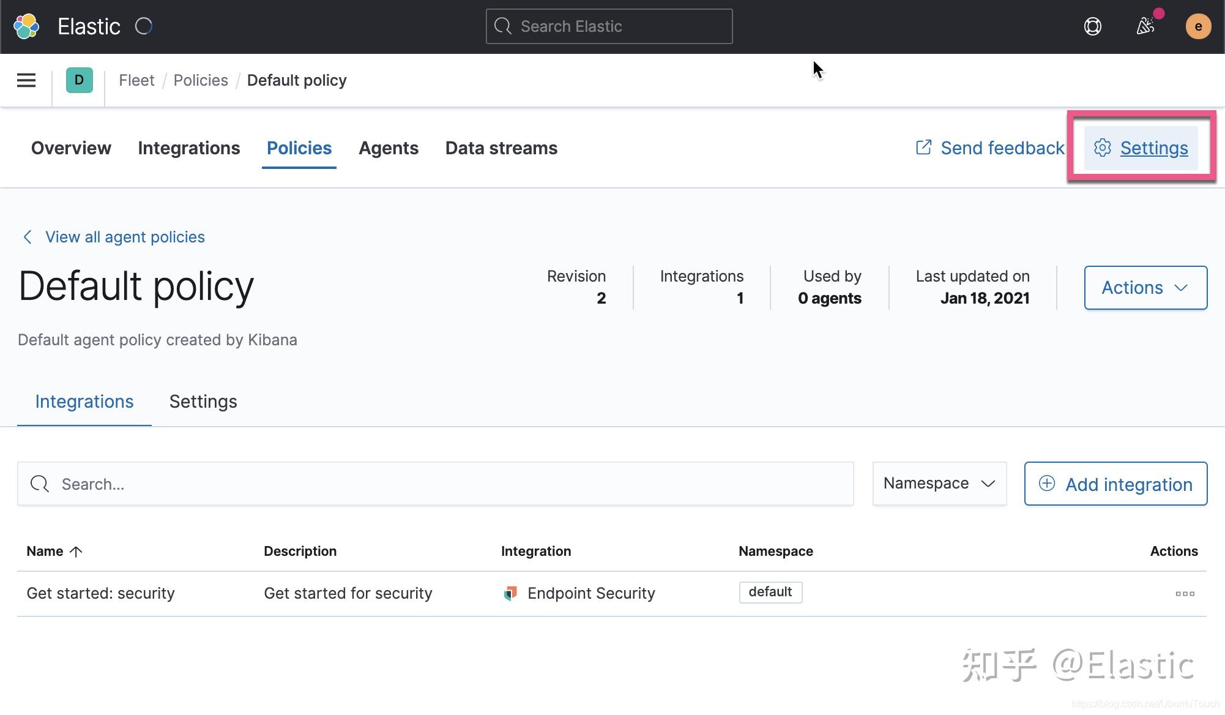Open the hamburger navigation menu
This screenshot has width=1225, height=715.
pos(26,80)
